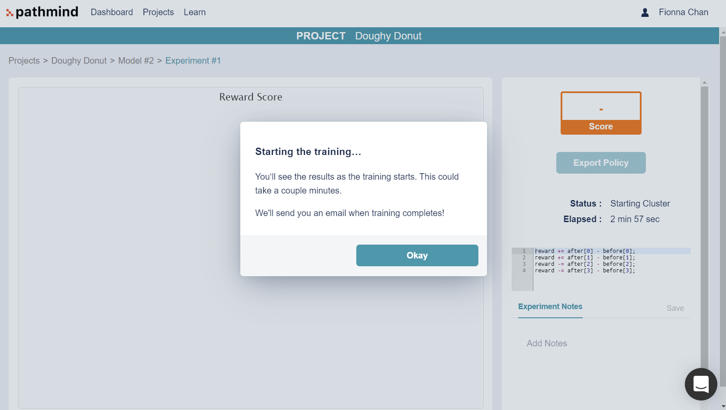Open Doughy Donut from the breadcrumb
The width and height of the screenshot is (726, 410).
[x=79, y=61]
